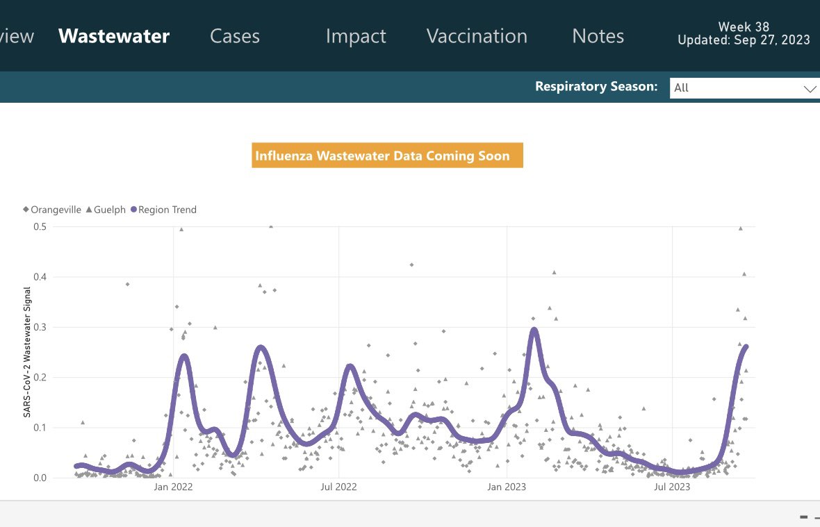820x527 pixels.
Task: Click the 0.1 y-axis value
Action: click(x=40, y=427)
